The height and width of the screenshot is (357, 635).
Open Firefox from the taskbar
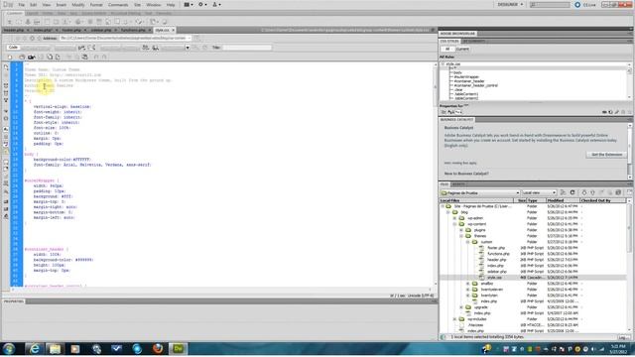pyautogui.click(x=158, y=348)
